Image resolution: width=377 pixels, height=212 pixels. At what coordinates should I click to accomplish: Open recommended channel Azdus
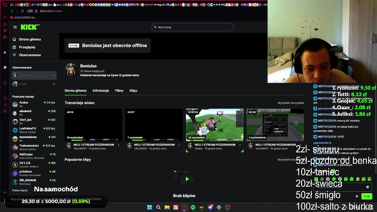[34, 104]
